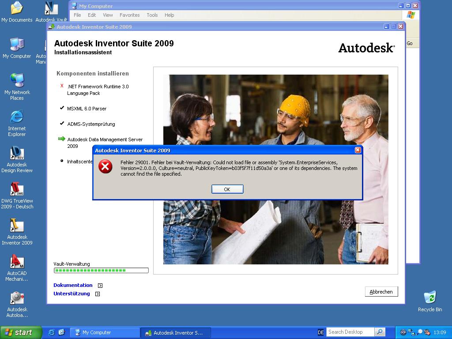Image resolution: width=452 pixels, height=339 pixels.
Task: Click the checkmark beside MSXML 6.0 Parser
Action: click(62, 108)
